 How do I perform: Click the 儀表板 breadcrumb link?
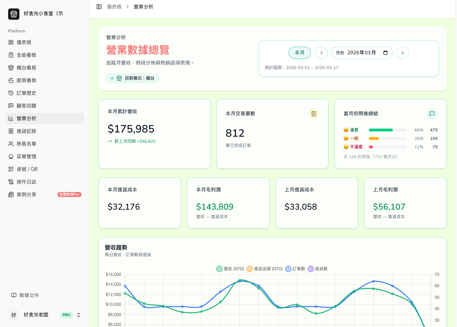click(x=114, y=7)
